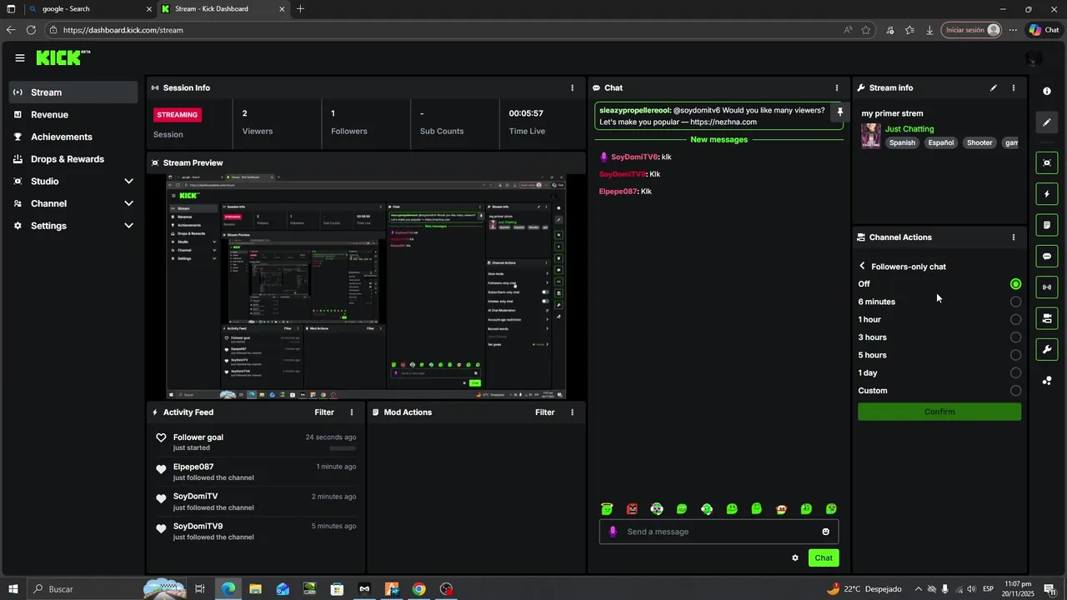Open Activity Feed three-dot menu

click(x=352, y=412)
